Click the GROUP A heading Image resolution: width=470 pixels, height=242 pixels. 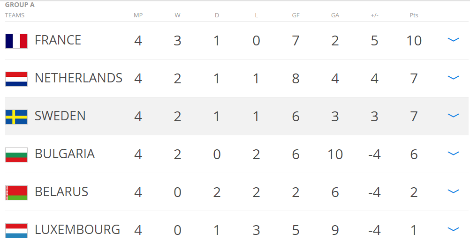click(x=20, y=5)
